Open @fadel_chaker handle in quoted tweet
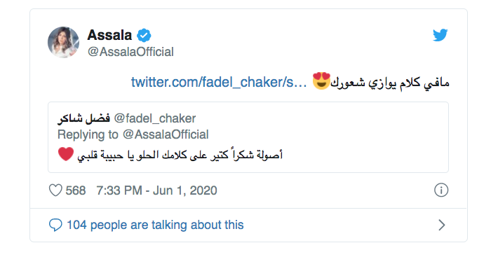Image resolution: width=498 pixels, height=257 pixels. pos(155,118)
